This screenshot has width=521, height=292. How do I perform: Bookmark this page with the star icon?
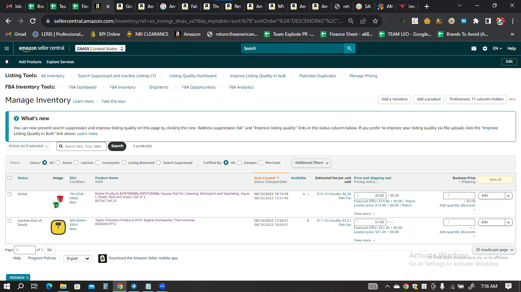tap(375, 21)
